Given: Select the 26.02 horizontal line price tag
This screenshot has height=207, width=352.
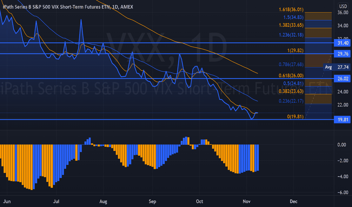Looking at the screenshot, I should tap(342, 79).
